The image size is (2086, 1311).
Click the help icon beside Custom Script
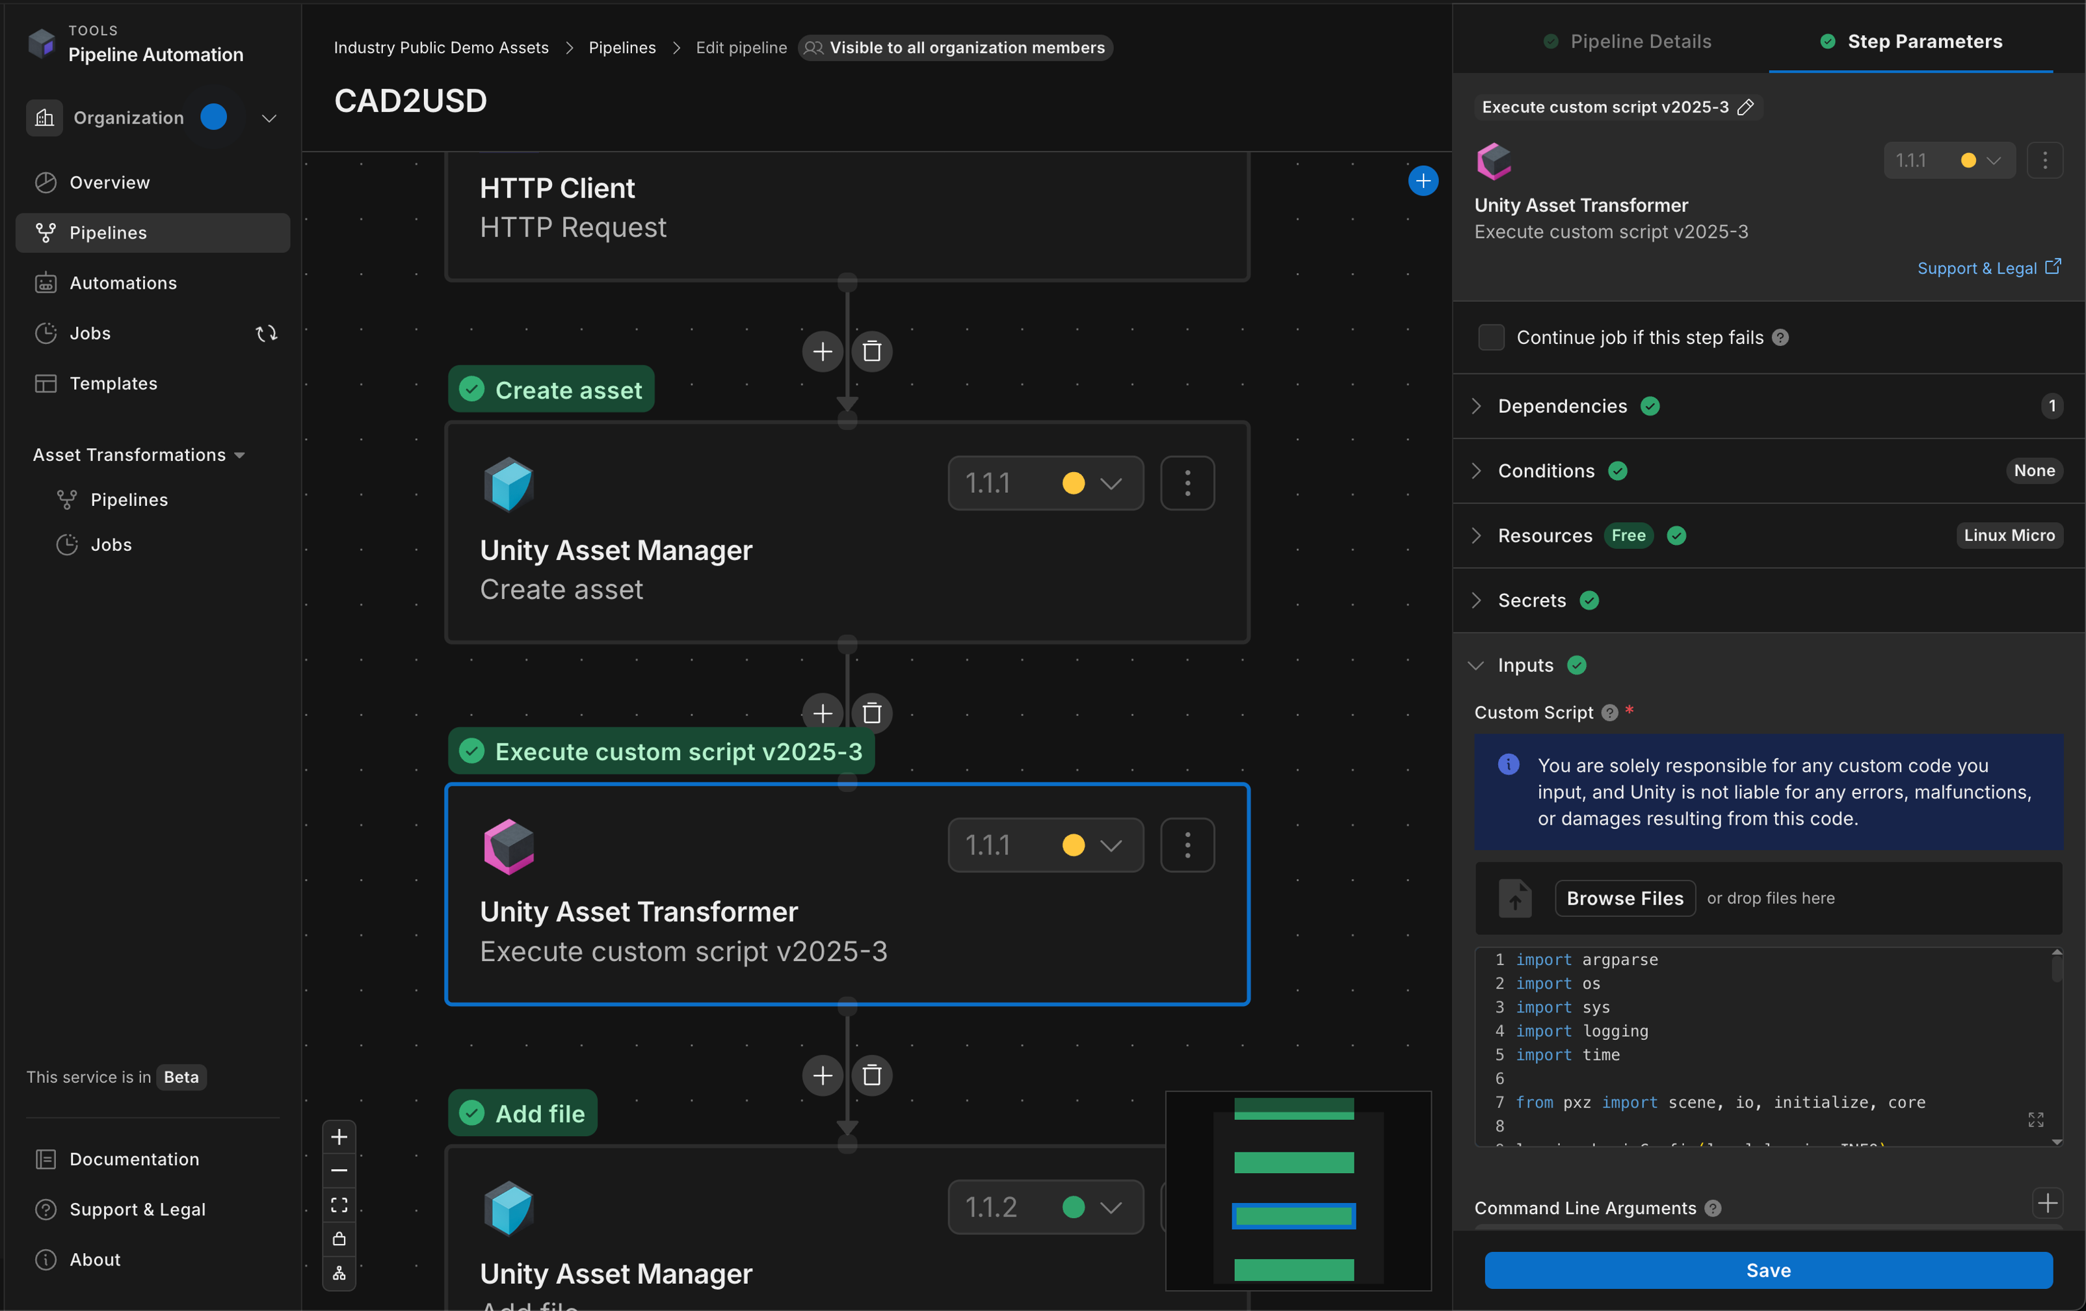pyautogui.click(x=1609, y=712)
